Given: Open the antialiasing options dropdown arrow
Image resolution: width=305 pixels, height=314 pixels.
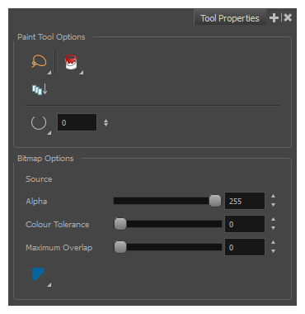Looking at the screenshot, I should pyautogui.click(x=49, y=285).
